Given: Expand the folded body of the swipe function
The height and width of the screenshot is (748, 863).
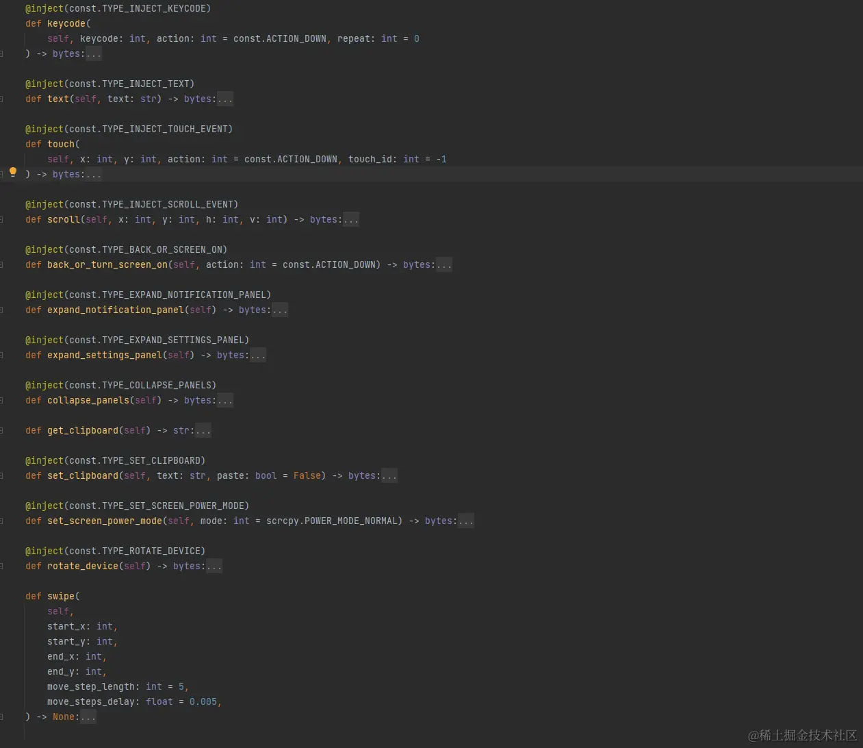Looking at the screenshot, I should tap(88, 716).
